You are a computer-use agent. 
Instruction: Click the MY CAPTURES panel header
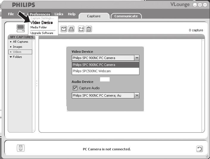tap(21, 37)
